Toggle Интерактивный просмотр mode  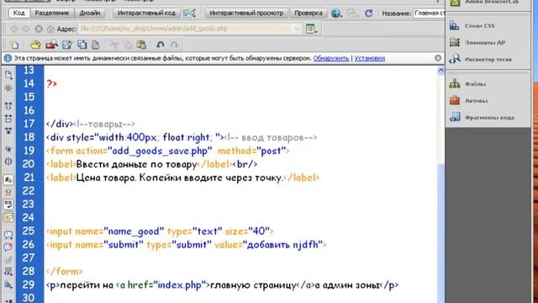(x=246, y=13)
